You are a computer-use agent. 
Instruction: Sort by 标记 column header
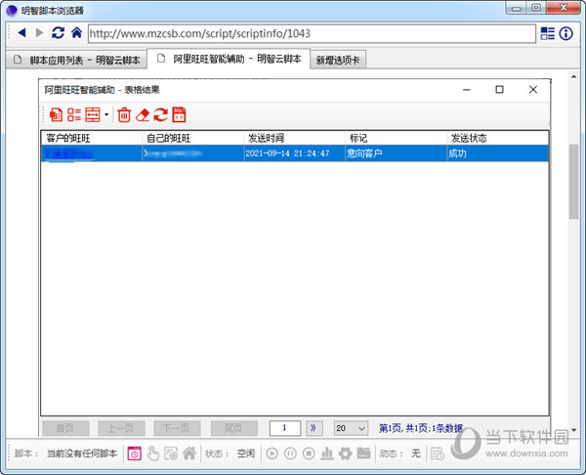coord(396,138)
